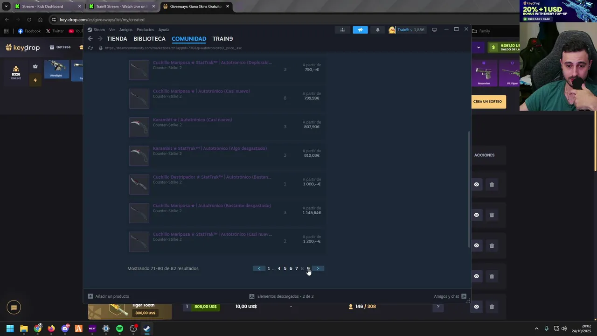Jump to results page 1
Screen dimensions: 597x336
tap(269, 268)
